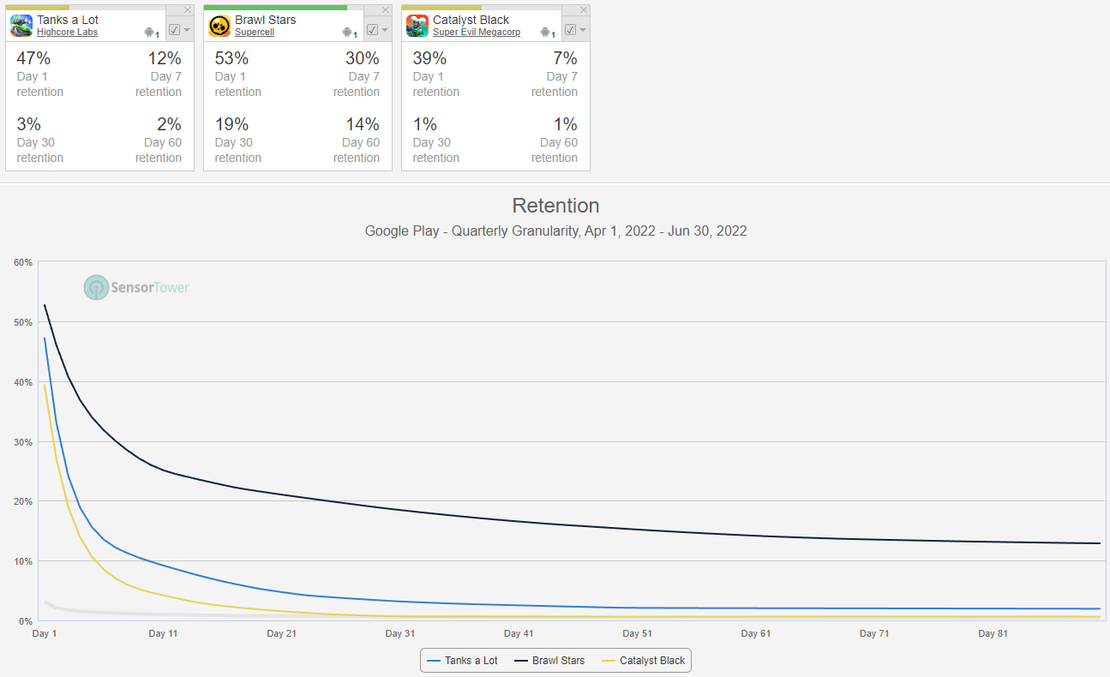Toggle Brawl Stars series in chart legend
Viewport: 1110px width, 677px height.
[x=549, y=661]
